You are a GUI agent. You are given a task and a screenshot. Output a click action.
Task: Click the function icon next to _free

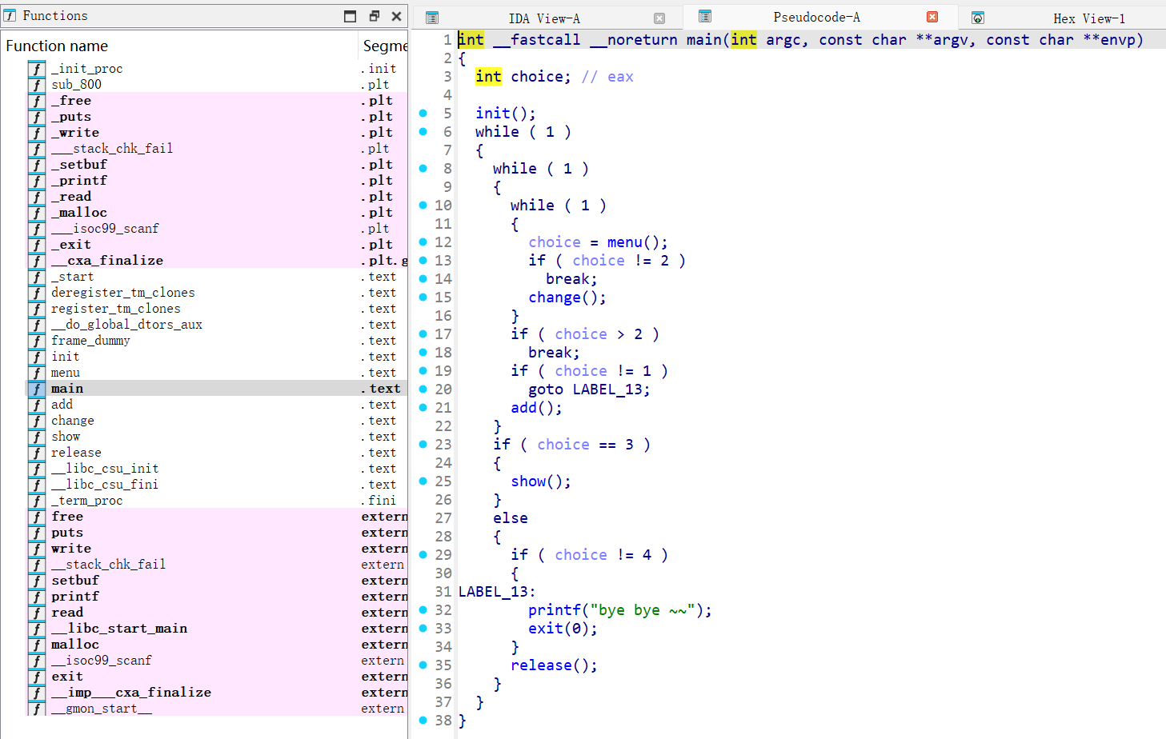click(x=37, y=101)
